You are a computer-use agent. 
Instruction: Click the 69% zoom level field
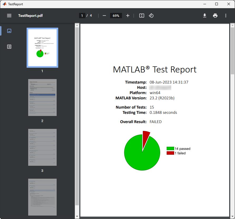pyautogui.click(x=116, y=16)
